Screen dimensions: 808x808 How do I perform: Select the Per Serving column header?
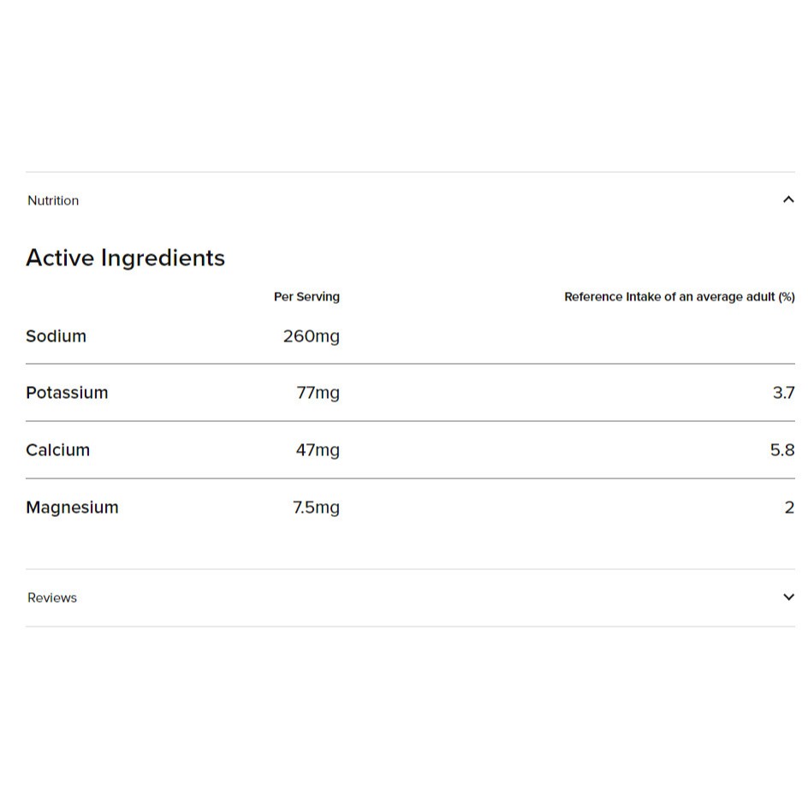(306, 297)
